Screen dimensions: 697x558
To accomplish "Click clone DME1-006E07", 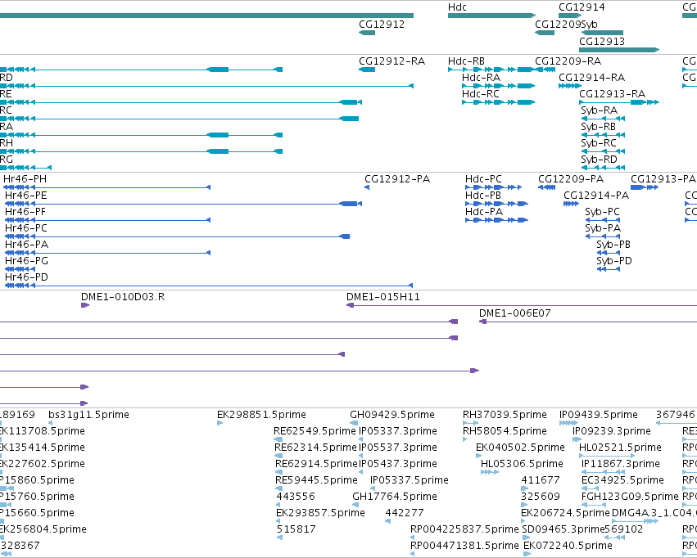I will [x=514, y=313].
